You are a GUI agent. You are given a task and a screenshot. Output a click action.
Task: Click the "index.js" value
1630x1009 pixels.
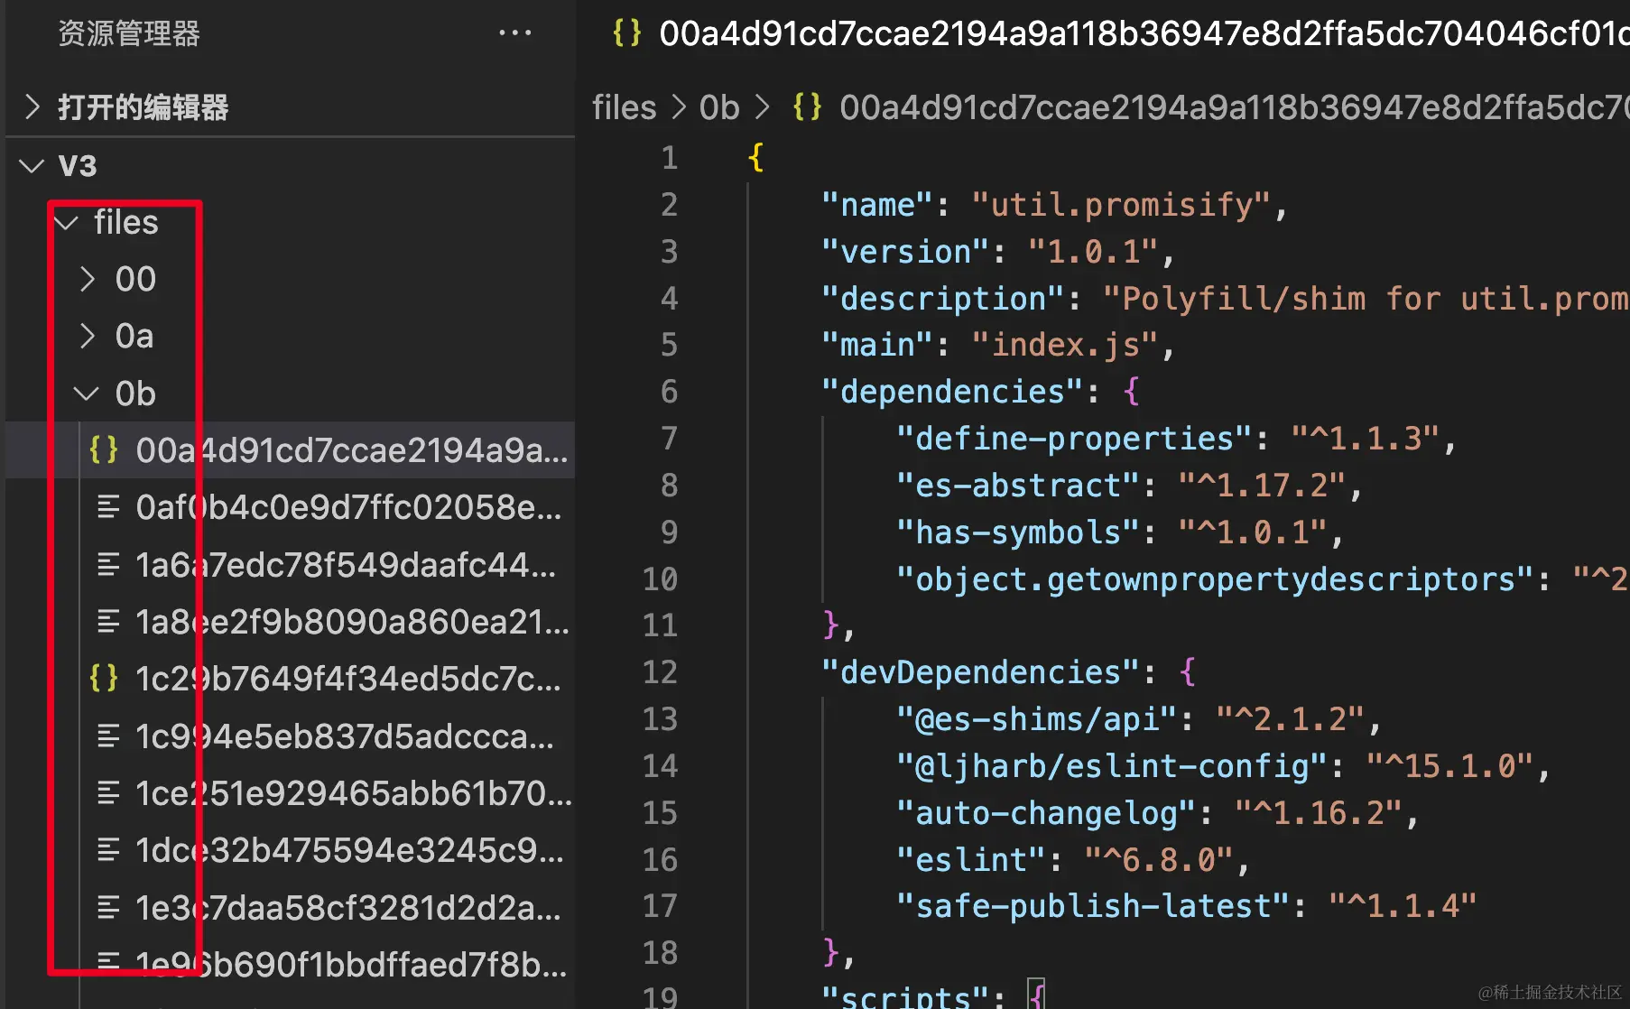point(1065,345)
